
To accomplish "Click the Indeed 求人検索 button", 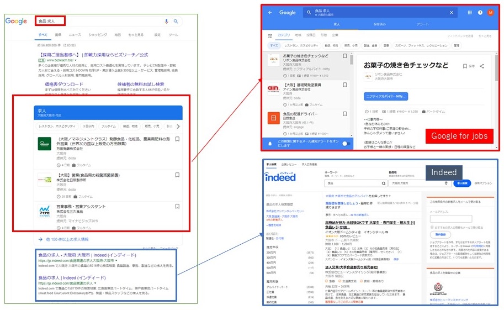I will tap(462, 183).
